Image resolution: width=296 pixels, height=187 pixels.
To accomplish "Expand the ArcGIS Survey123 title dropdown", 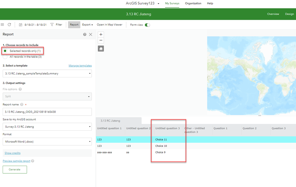I will click(159, 4).
